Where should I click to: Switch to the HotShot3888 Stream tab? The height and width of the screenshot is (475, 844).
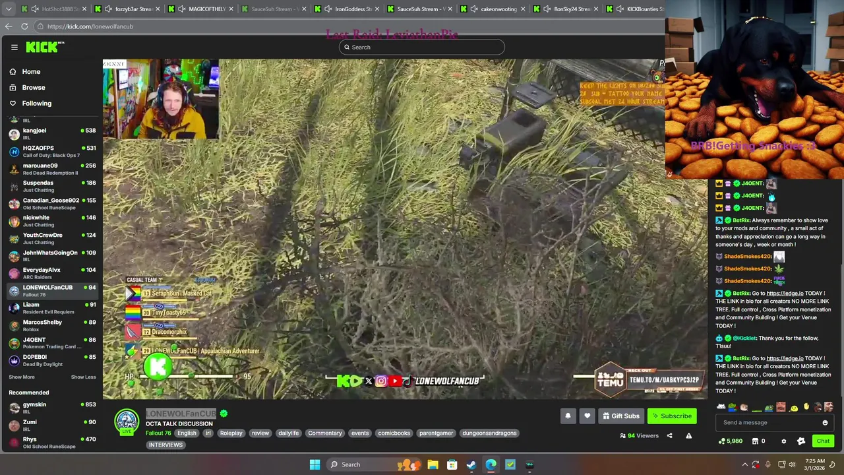tap(55, 9)
